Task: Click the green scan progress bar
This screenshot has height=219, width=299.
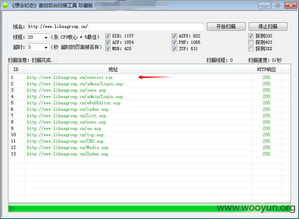Action: 149,208
